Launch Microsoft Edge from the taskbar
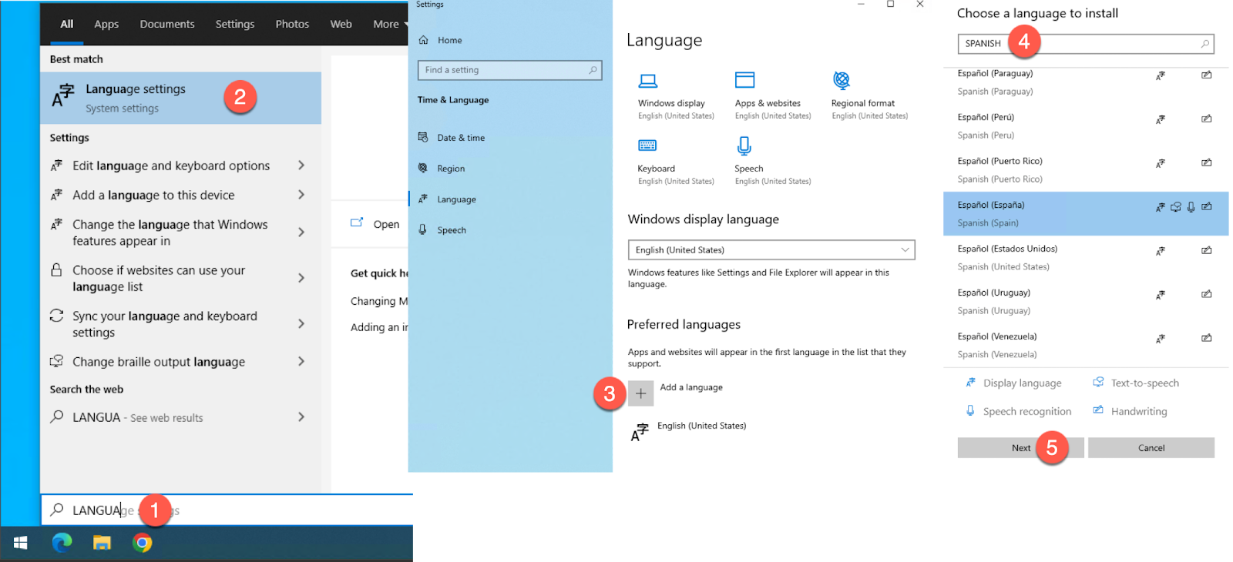The width and height of the screenshot is (1233, 562). pos(62,543)
